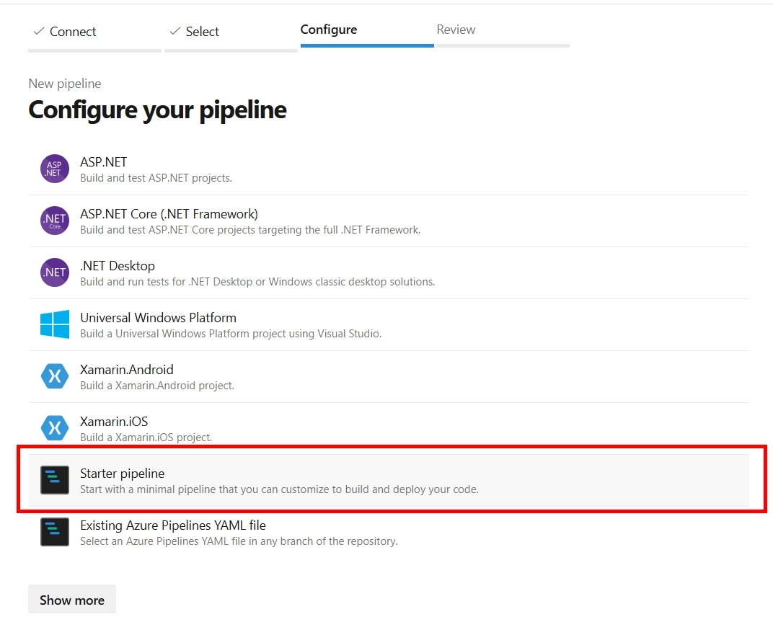
Task: Click the checkmark next to Connect
Action: [39, 31]
